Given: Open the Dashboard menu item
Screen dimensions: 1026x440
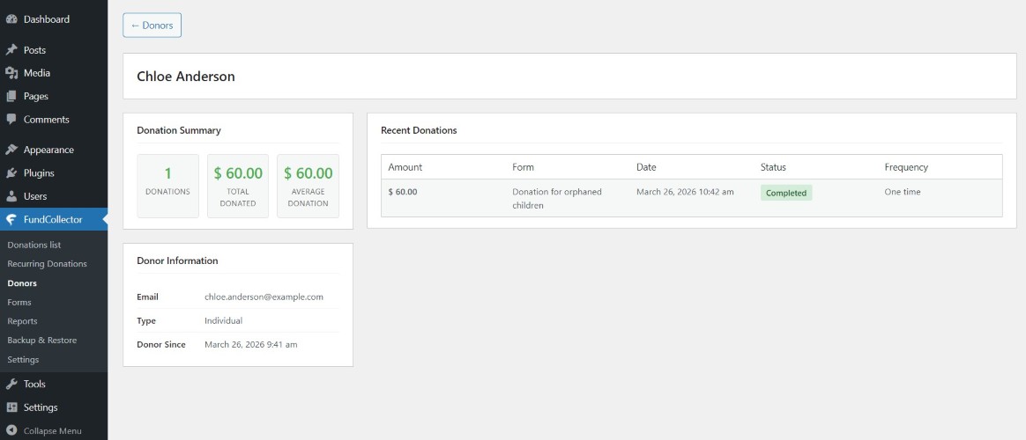Looking at the screenshot, I should [47, 19].
